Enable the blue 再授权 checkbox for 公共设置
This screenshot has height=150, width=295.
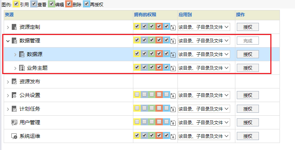coord(166,94)
